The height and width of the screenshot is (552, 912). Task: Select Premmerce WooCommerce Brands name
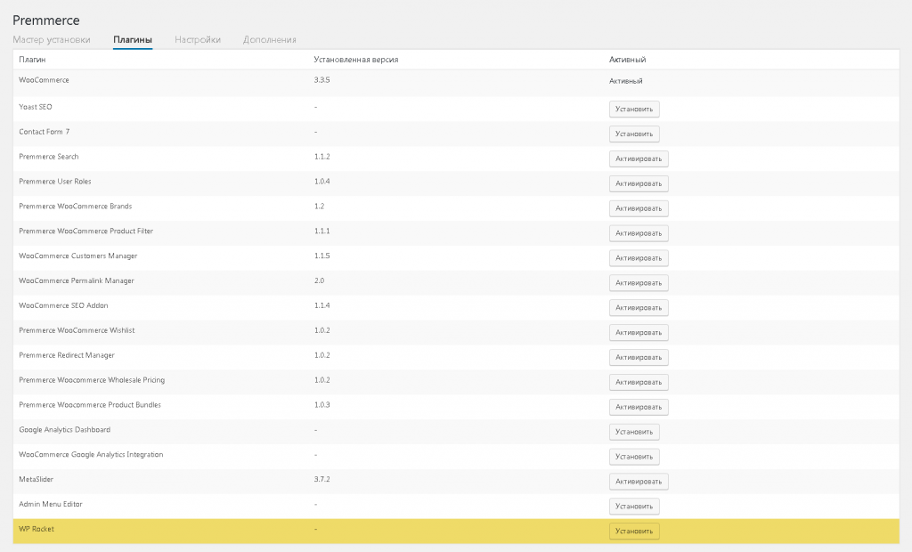(76, 206)
